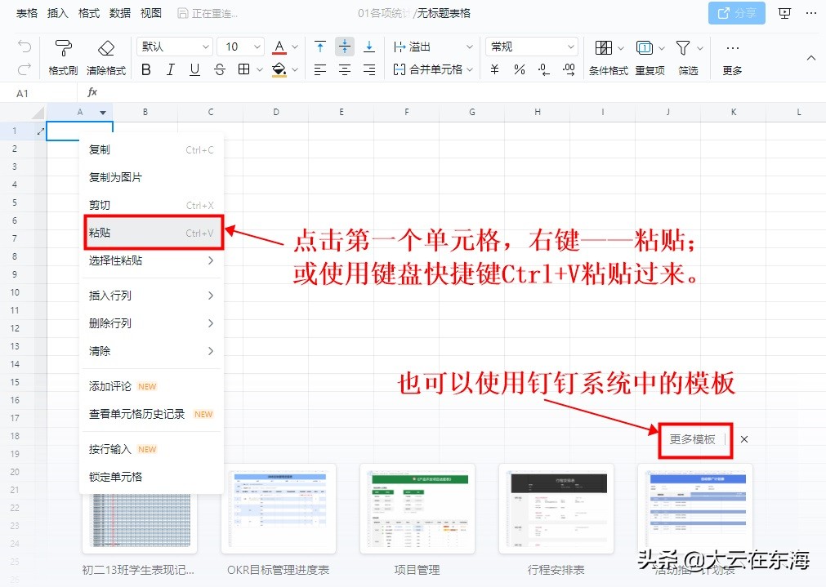826x587 pixels.
Task: Center align text horizontally
Action: 345,69
